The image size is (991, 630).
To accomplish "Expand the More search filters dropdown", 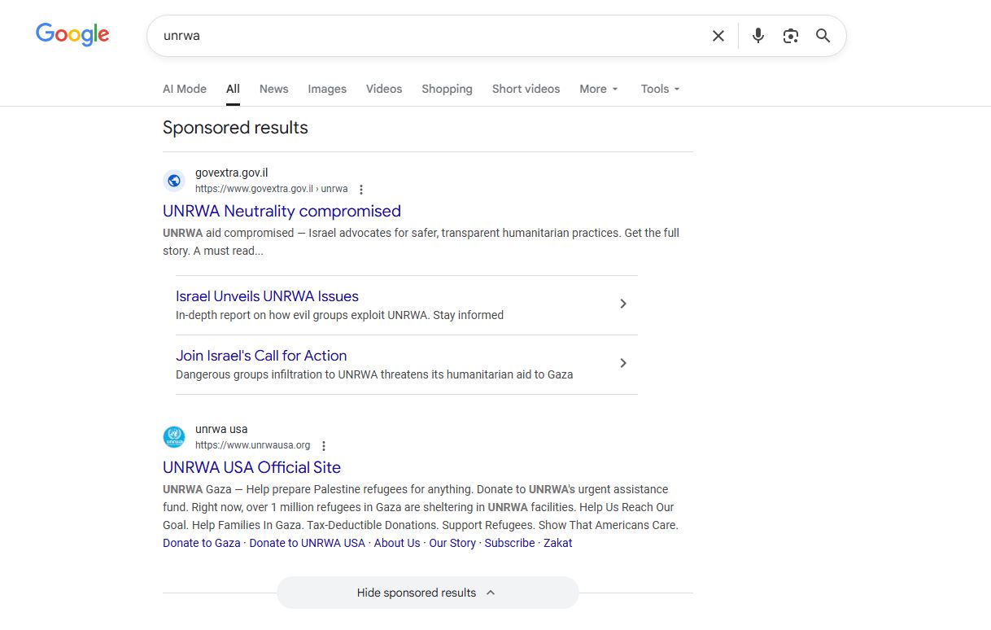I will (x=599, y=89).
